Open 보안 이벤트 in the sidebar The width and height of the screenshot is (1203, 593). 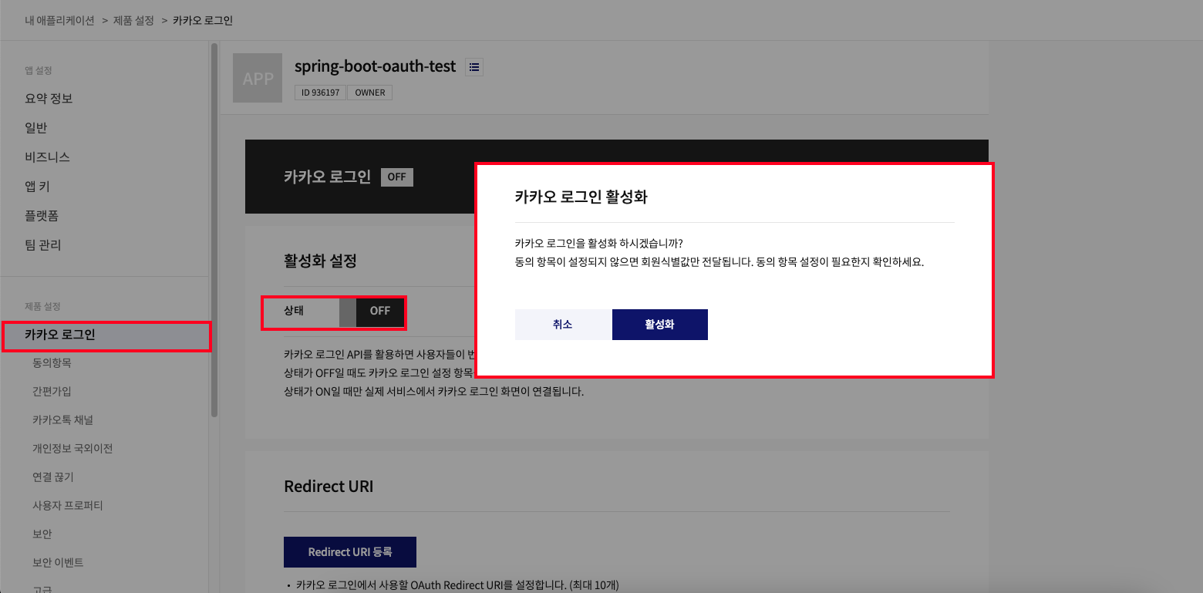(x=58, y=562)
